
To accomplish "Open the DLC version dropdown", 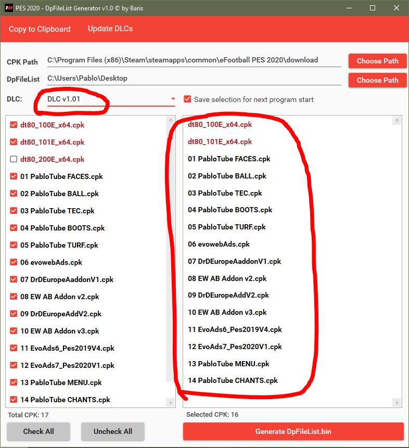I will (x=111, y=99).
